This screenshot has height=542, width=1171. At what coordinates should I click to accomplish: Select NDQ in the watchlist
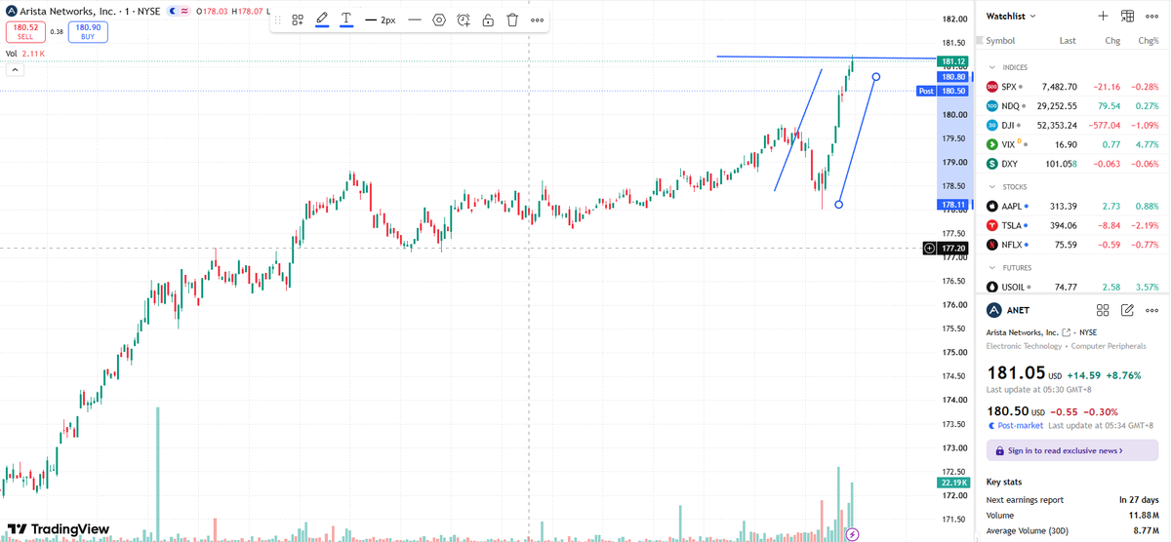point(1072,106)
